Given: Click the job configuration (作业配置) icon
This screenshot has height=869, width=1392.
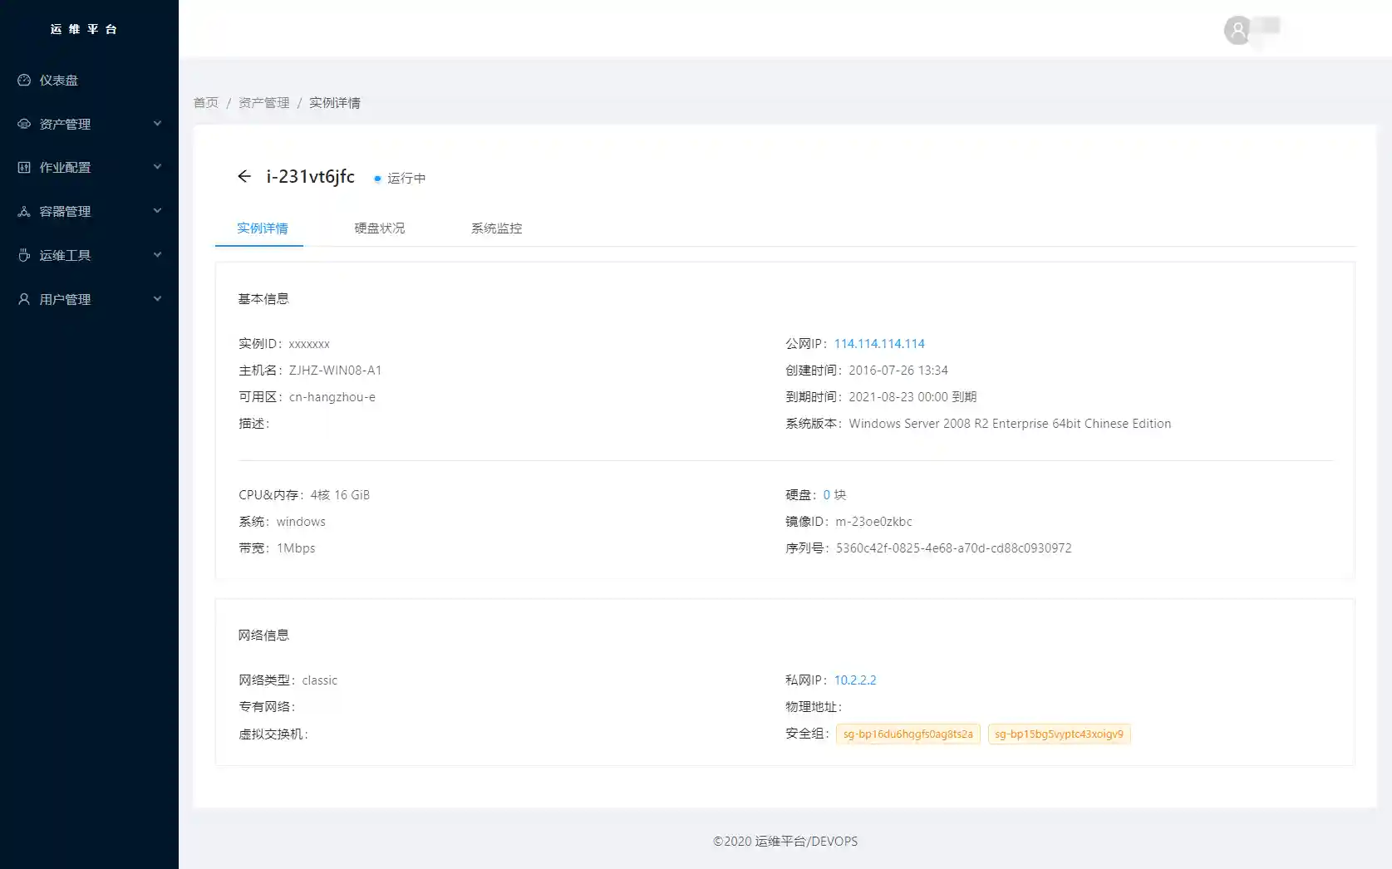Looking at the screenshot, I should (x=24, y=168).
